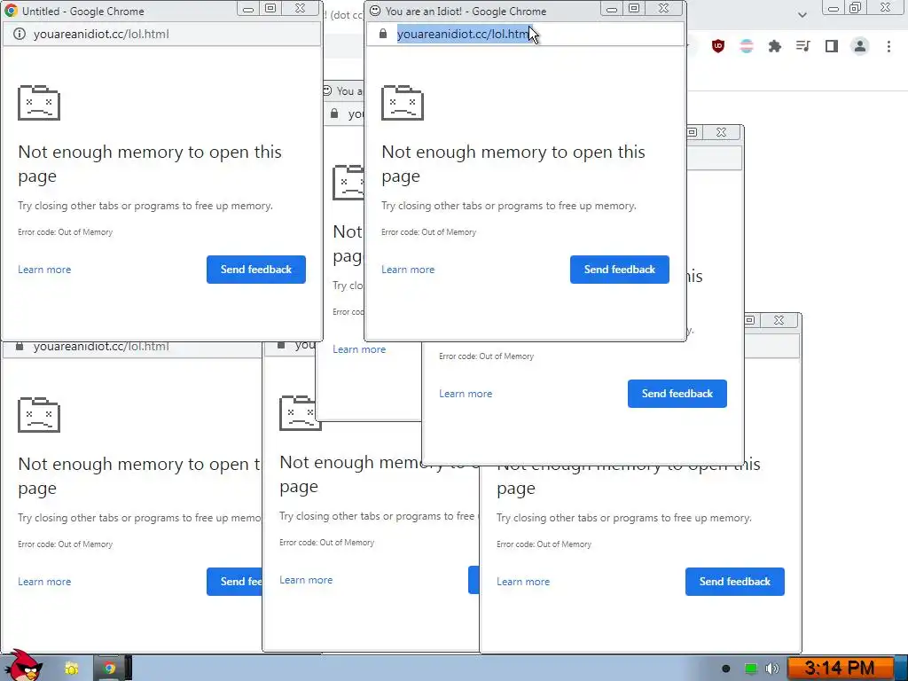Click the striped pink-blue flag extension icon
The image size is (908, 681).
(x=747, y=46)
